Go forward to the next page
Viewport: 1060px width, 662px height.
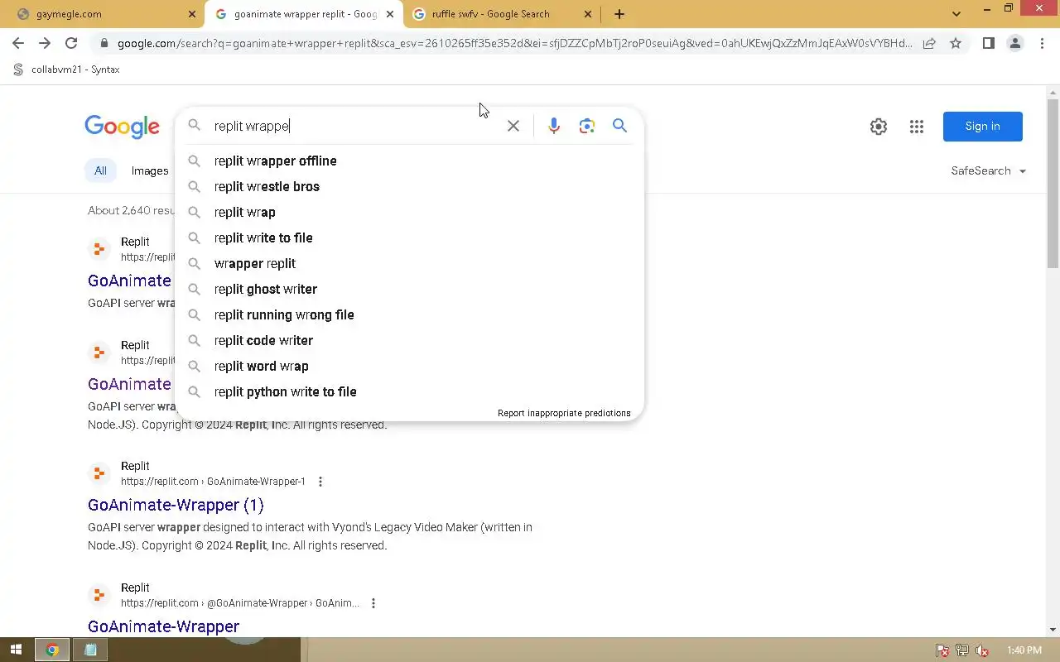(x=45, y=43)
